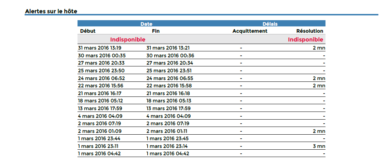Click end date 24 mars 2016 06:55
The height and width of the screenshot is (164, 385).
(x=170, y=78)
